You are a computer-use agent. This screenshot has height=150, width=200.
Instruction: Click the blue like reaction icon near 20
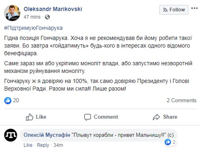click(x=8, y=101)
